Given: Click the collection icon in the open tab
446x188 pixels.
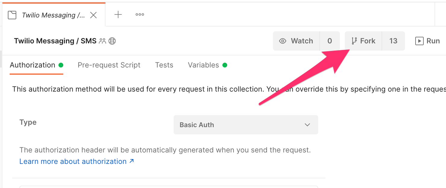Looking at the screenshot, I should coord(12,14).
